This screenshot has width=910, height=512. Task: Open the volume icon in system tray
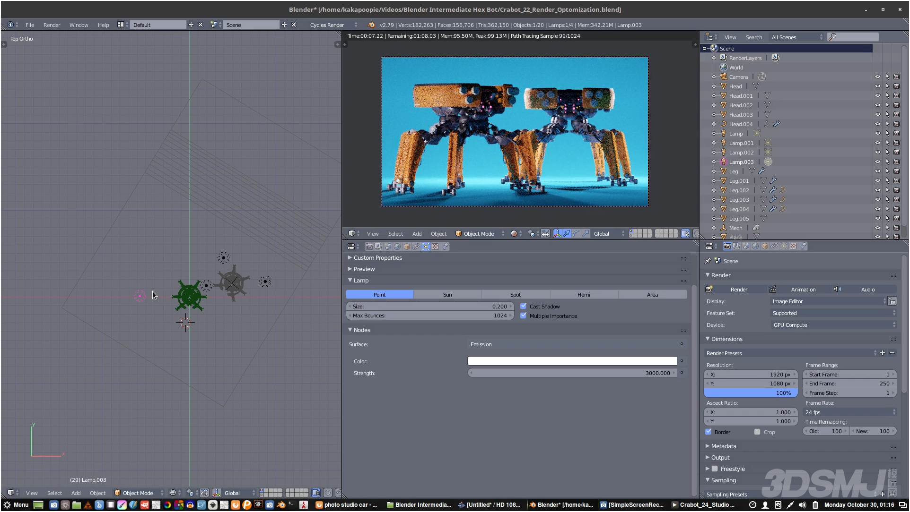click(x=802, y=505)
